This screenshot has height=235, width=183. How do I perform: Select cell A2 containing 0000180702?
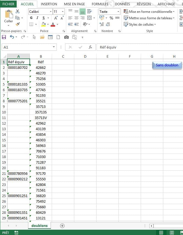18,67
